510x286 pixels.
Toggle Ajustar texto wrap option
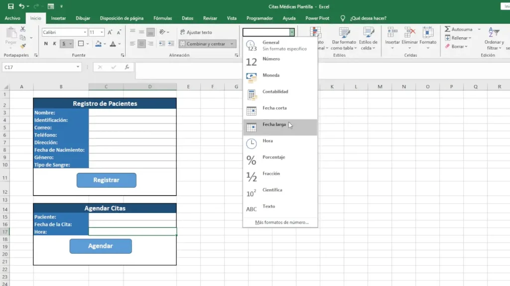(x=196, y=32)
